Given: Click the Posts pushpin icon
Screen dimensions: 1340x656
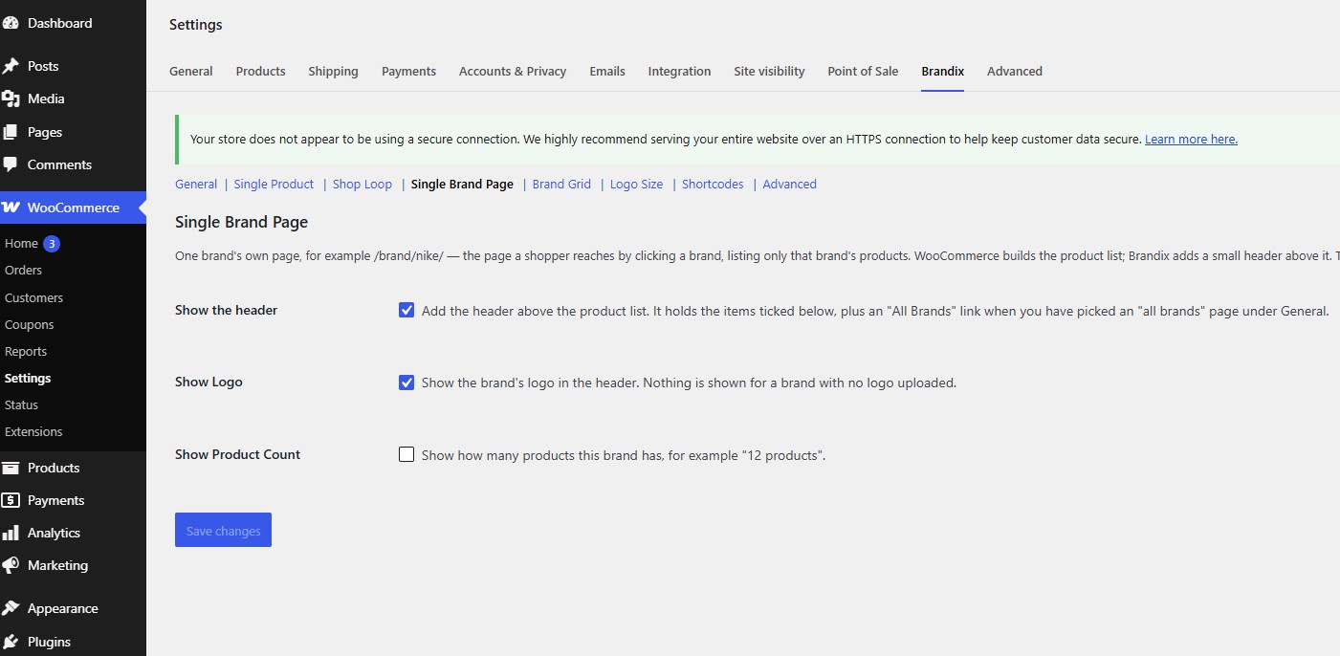Looking at the screenshot, I should [11, 66].
